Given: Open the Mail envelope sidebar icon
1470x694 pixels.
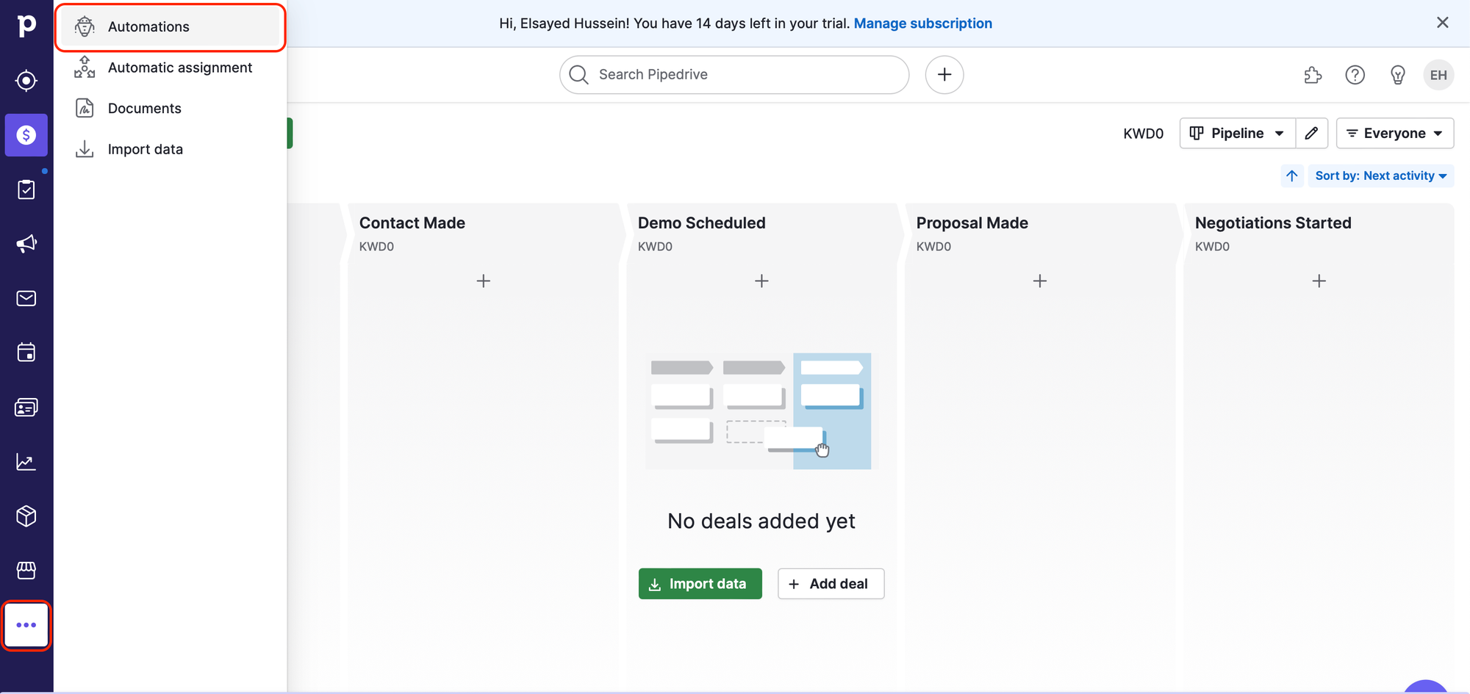Looking at the screenshot, I should coord(26,298).
